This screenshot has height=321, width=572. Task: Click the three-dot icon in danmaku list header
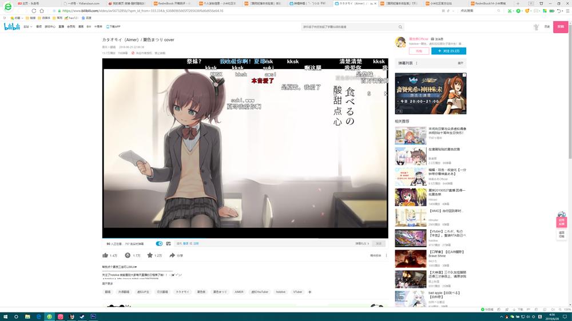point(416,63)
